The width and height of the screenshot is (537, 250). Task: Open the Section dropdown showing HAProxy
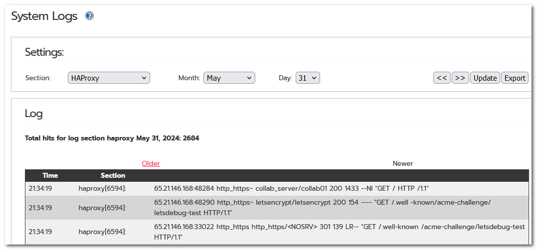click(x=109, y=78)
